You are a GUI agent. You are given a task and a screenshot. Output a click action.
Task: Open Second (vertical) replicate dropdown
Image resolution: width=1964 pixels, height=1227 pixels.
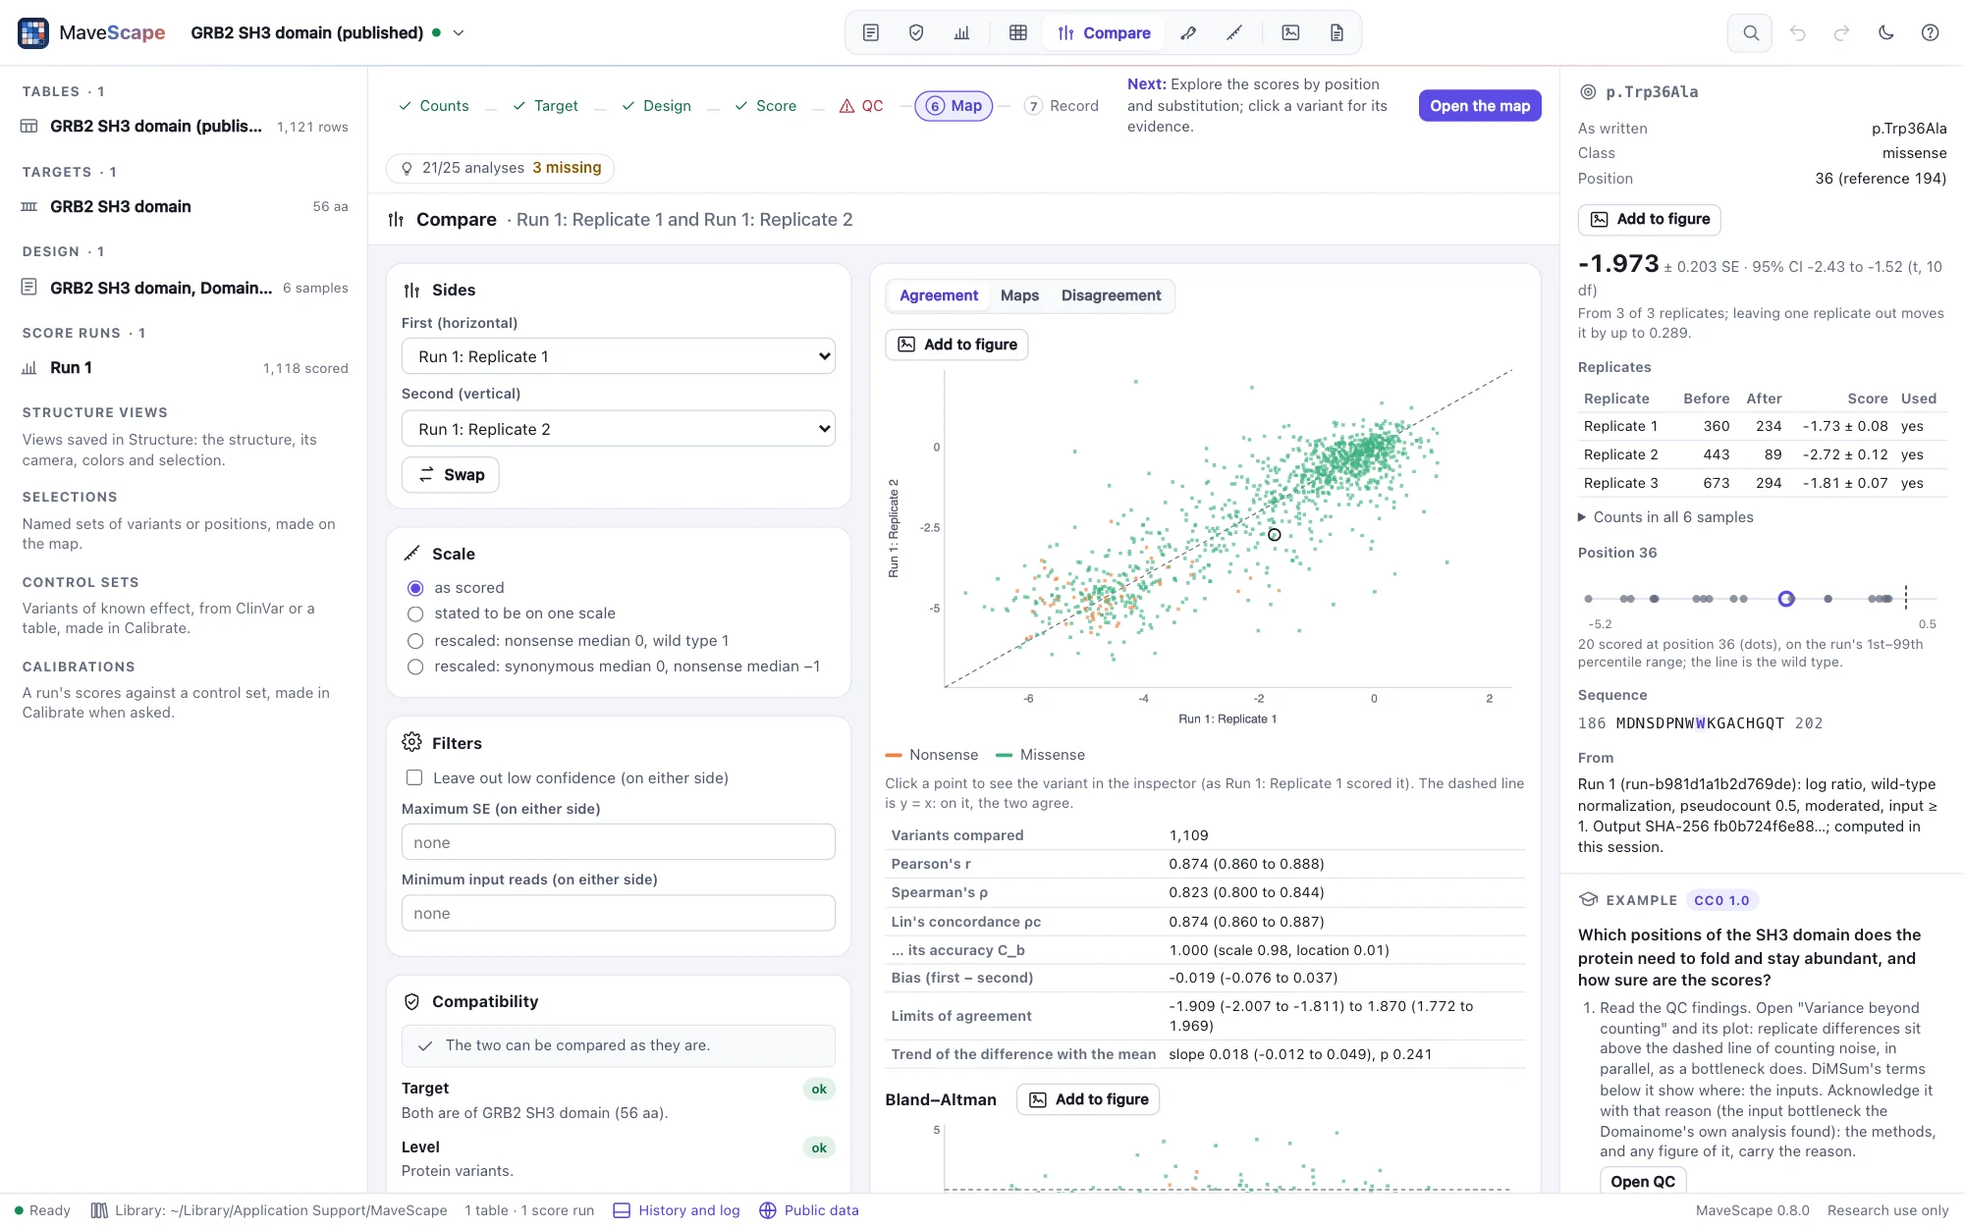coord(619,429)
